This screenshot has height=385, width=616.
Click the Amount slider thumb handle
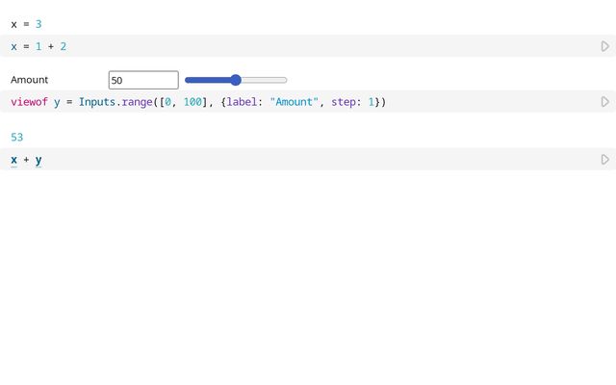(236, 80)
